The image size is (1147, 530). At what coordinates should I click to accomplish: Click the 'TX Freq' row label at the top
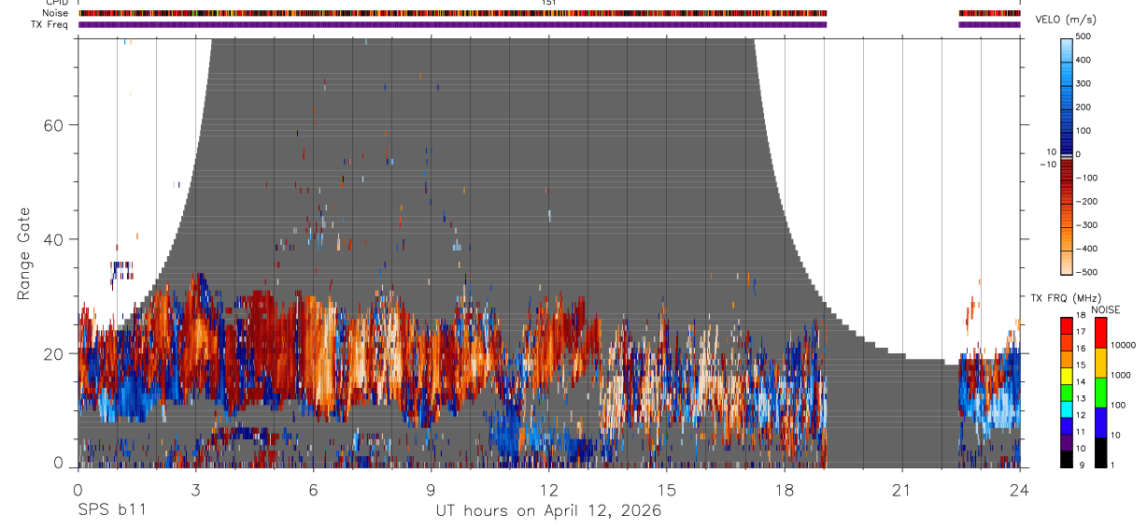click(50, 24)
